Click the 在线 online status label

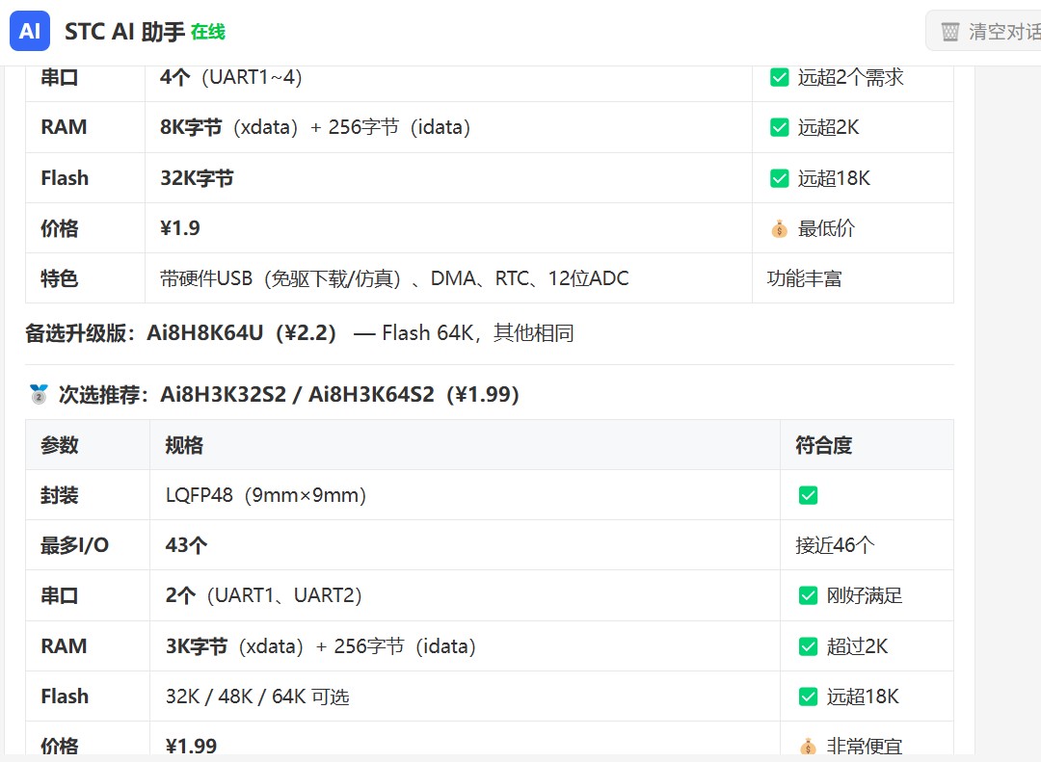coord(208,32)
